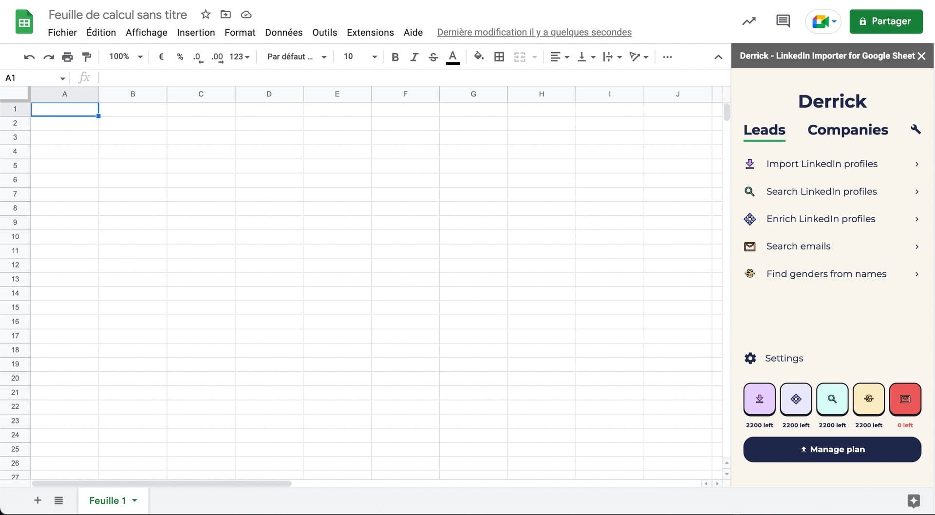Apply percent number format

pyautogui.click(x=180, y=57)
